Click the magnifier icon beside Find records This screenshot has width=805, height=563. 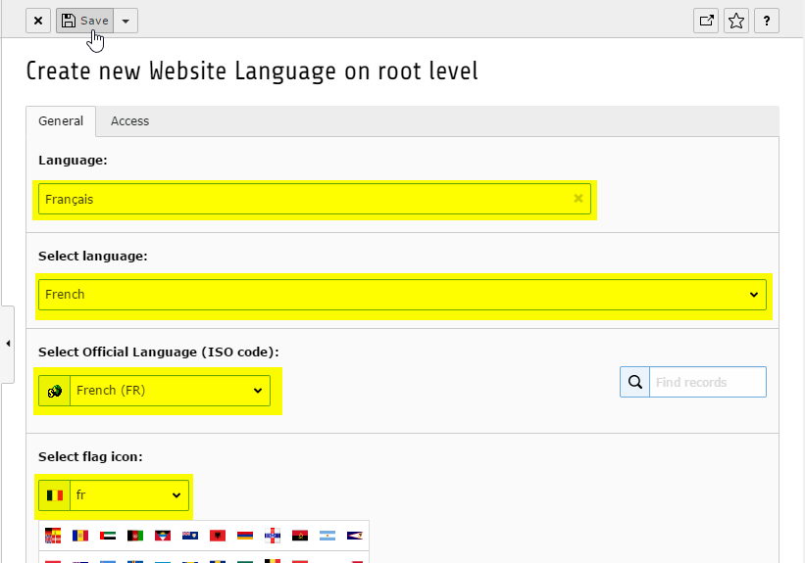coord(634,382)
